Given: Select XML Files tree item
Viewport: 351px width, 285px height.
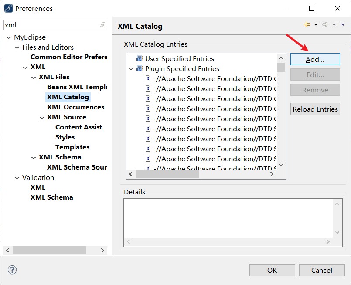Looking at the screenshot, I should point(54,77).
